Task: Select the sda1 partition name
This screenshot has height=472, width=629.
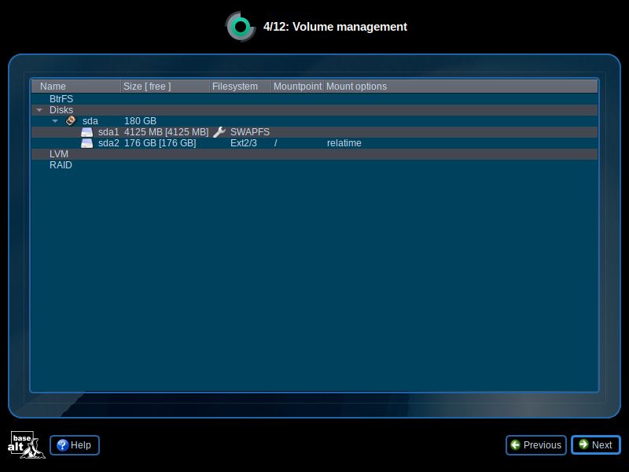Action: click(109, 132)
